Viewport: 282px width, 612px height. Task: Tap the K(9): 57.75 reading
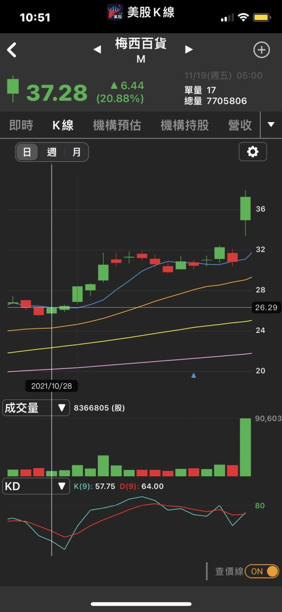(94, 486)
